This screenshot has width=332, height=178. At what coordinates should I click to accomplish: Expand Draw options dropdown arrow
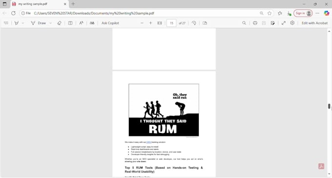point(50,23)
